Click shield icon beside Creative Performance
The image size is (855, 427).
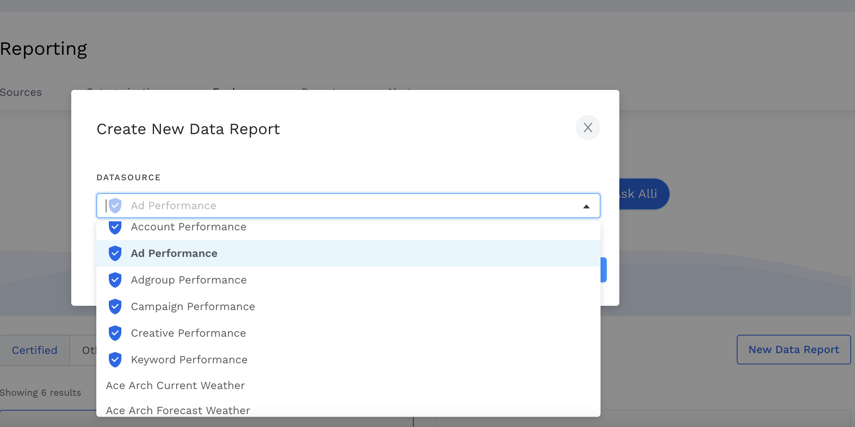coord(115,333)
